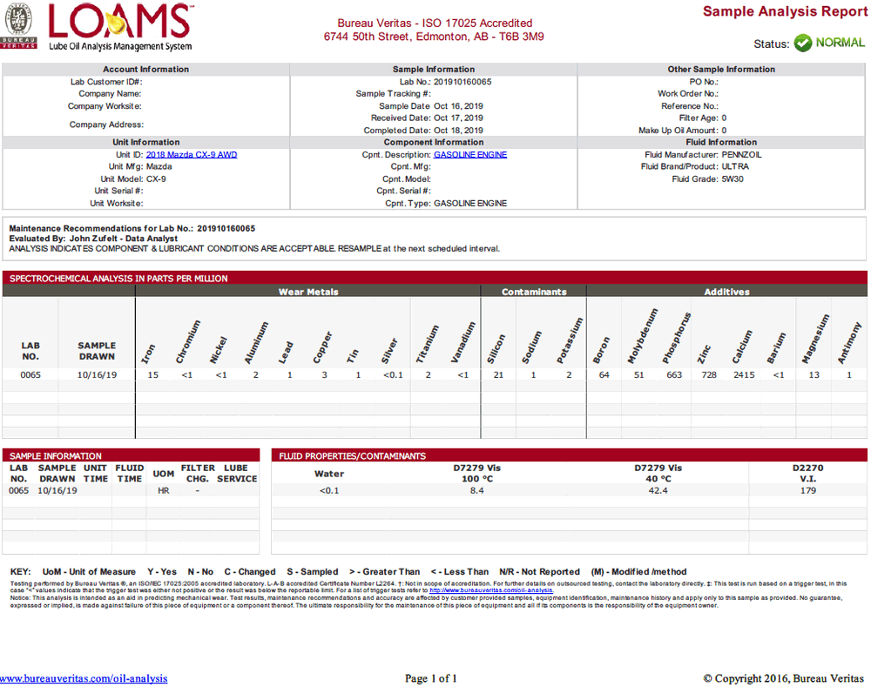Click the Additives group heading

(x=726, y=292)
